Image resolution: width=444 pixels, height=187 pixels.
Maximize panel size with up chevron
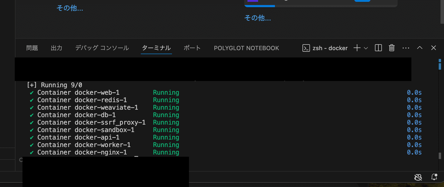420,48
